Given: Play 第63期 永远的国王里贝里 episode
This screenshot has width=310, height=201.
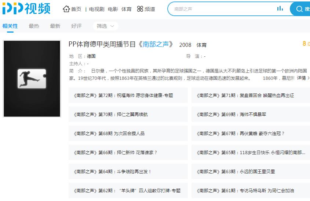Looking at the screenshot, I should click(x=251, y=171).
